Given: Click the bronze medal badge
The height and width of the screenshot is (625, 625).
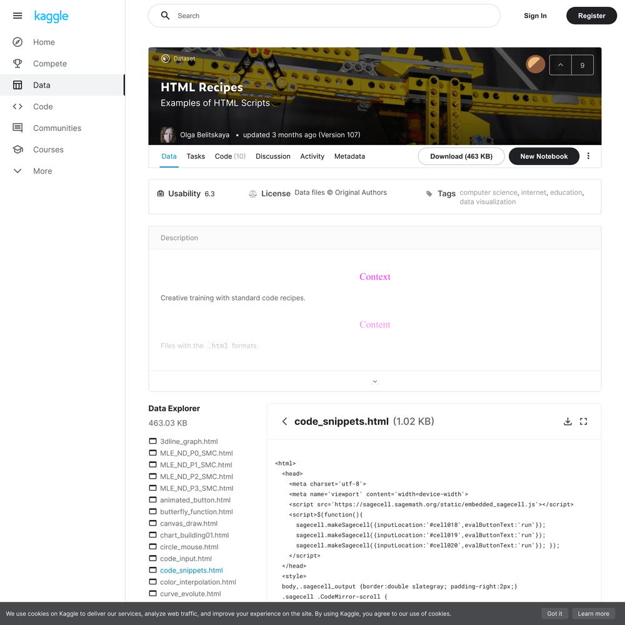Looking at the screenshot, I should click(536, 64).
